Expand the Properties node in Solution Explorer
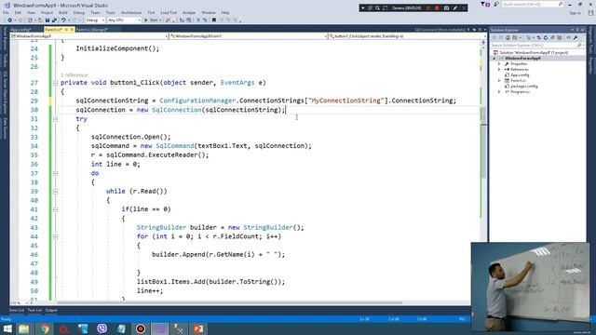The width and height of the screenshot is (596, 335). 499,64
